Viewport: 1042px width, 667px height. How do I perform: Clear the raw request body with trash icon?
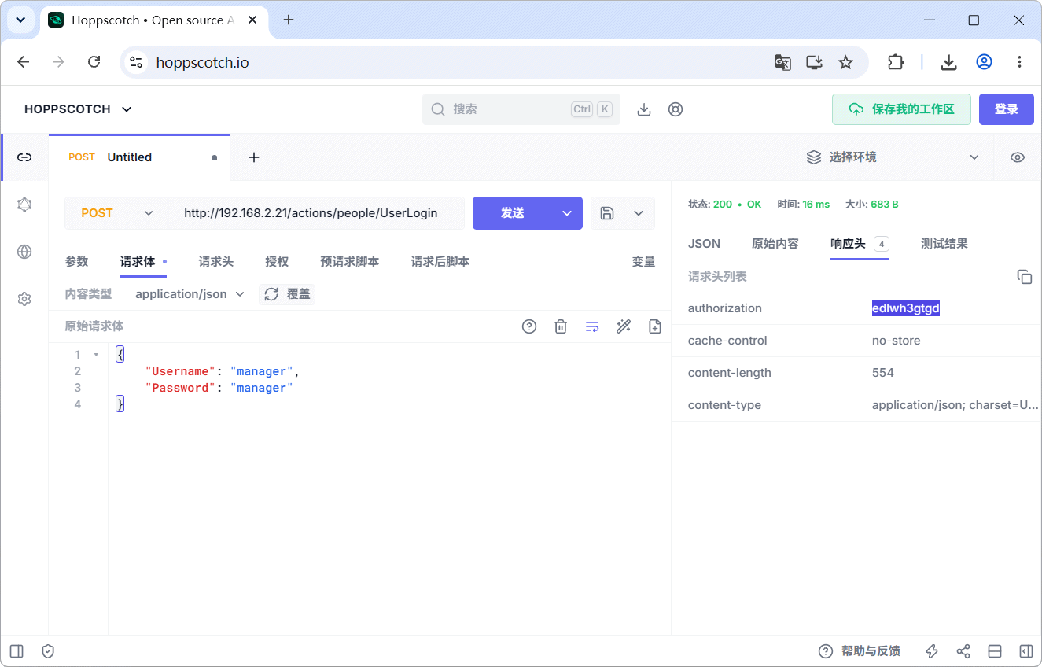561,326
